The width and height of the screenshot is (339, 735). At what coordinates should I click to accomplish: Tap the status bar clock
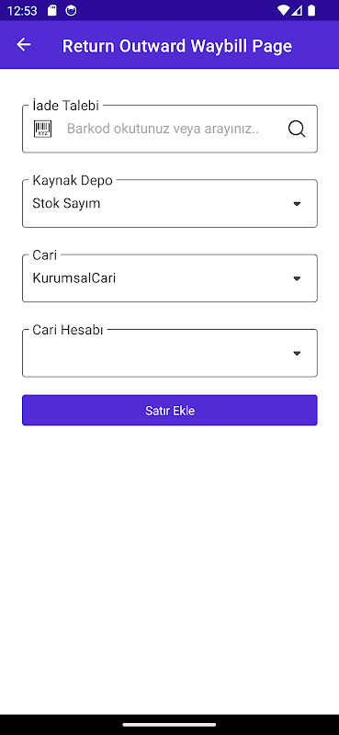tap(22, 11)
